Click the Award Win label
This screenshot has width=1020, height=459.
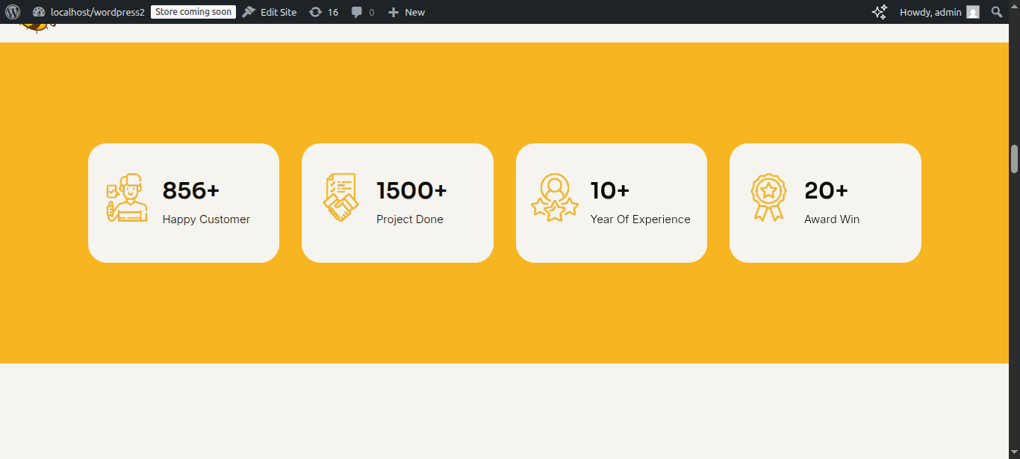[832, 219]
